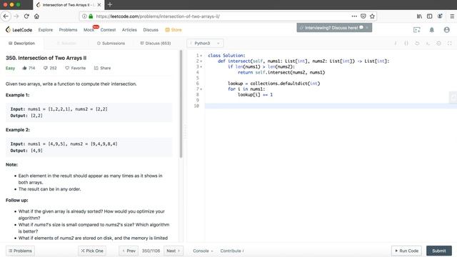The image size is (457, 257).
Task: Open the LeetCode playground icon
Action: tap(417, 30)
